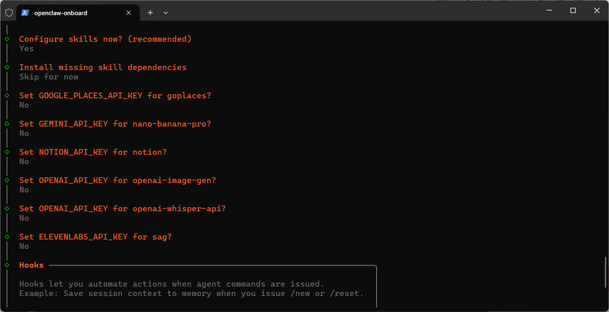
Task: Maximize the terminal window
Action: (x=573, y=11)
